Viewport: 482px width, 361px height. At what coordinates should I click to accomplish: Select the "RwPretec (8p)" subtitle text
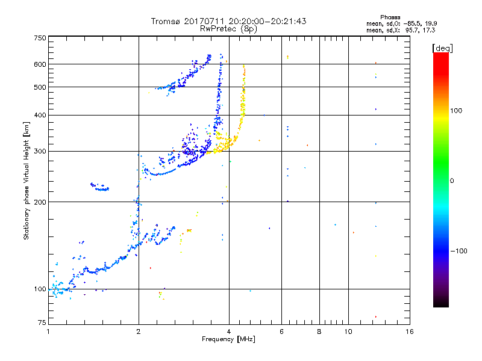click(228, 29)
